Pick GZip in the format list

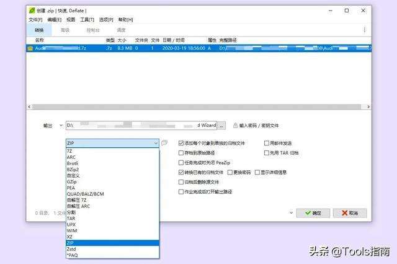[x=112, y=182]
